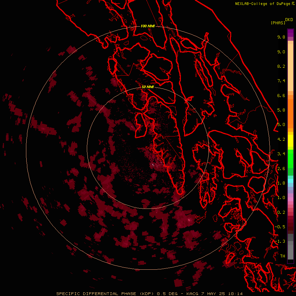Click the 100 NMI range ring label
The height and width of the screenshot is (296, 296).
[148, 26]
